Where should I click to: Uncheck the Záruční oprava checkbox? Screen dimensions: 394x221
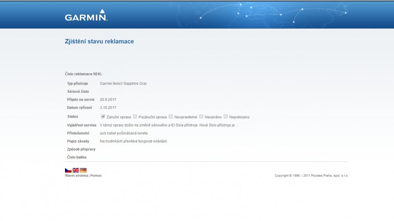click(x=103, y=116)
